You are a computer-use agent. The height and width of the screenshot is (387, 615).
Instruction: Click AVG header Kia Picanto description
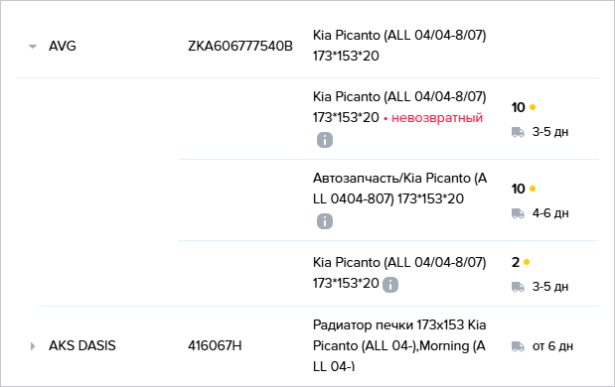tap(399, 46)
